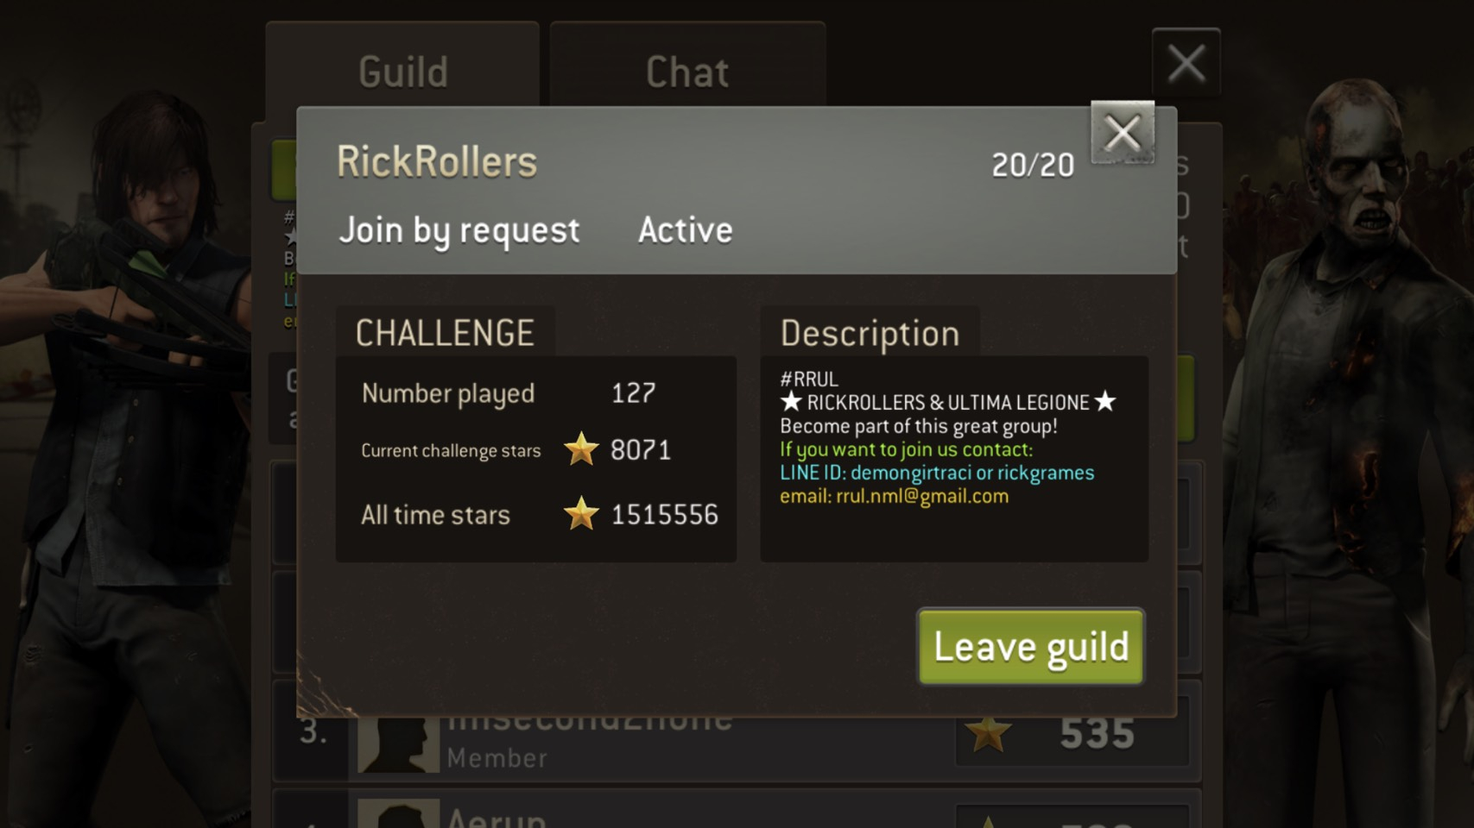Click the RickRollers guild name title
The image size is (1474, 828).
(x=437, y=161)
